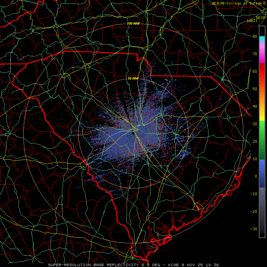Viewport: 267px width, 267px height.
Task: Click the 0 value on the dBZ scale
Action: (x=256, y=177)
